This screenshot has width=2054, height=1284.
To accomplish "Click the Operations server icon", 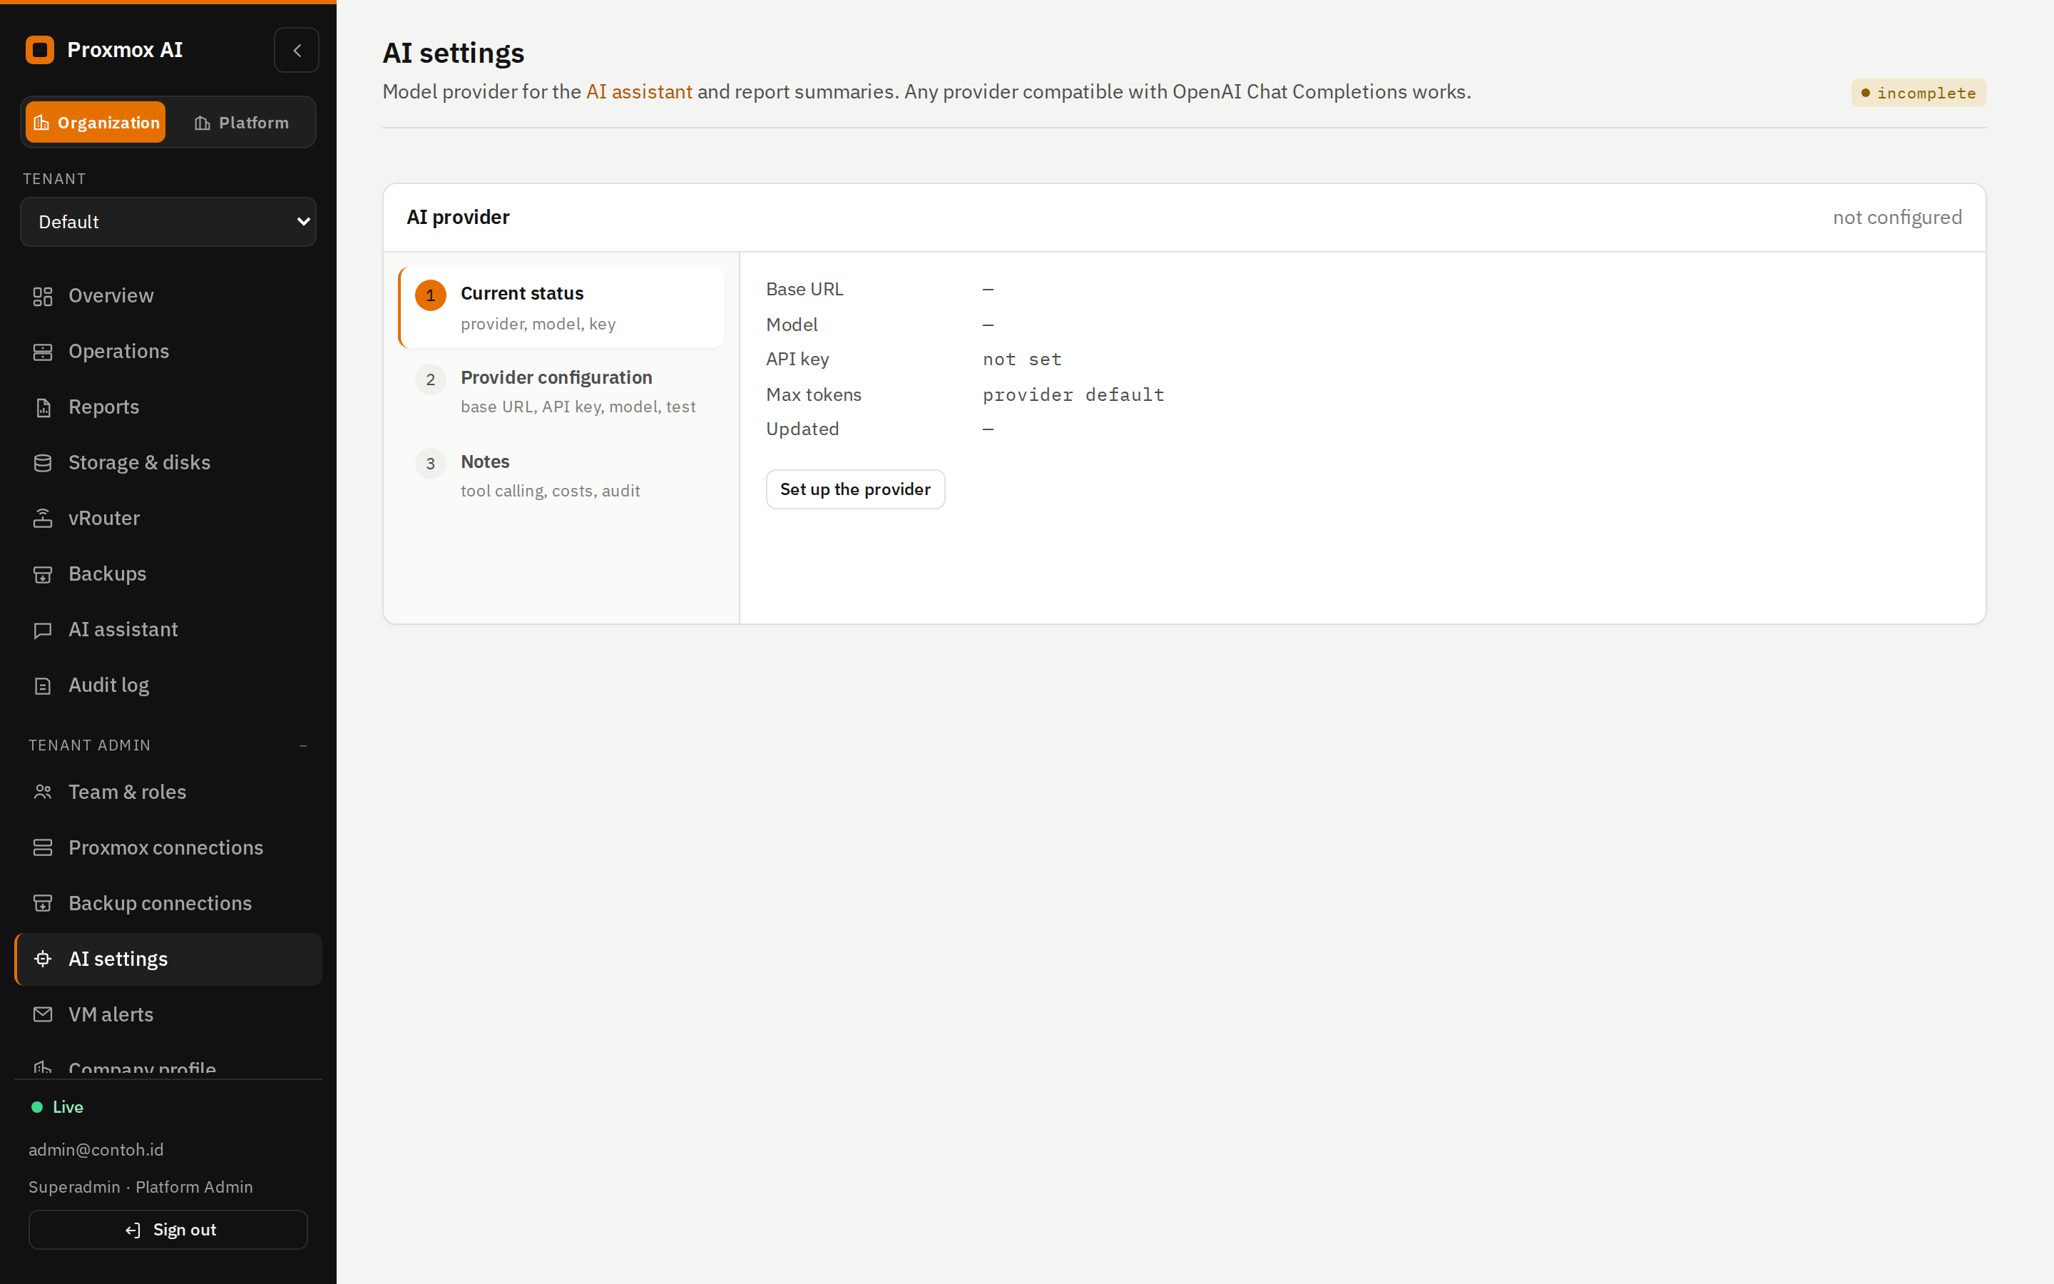I will click(43, 352).
